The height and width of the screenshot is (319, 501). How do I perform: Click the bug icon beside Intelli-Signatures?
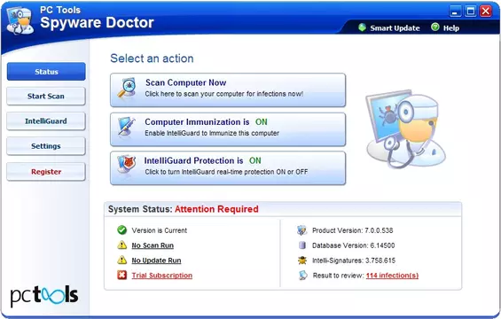302,261
